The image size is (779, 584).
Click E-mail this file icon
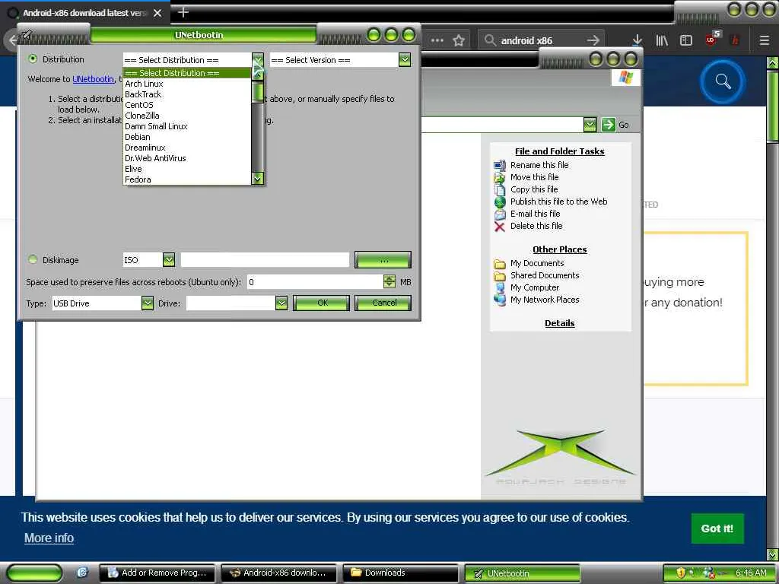pos(500,214)
